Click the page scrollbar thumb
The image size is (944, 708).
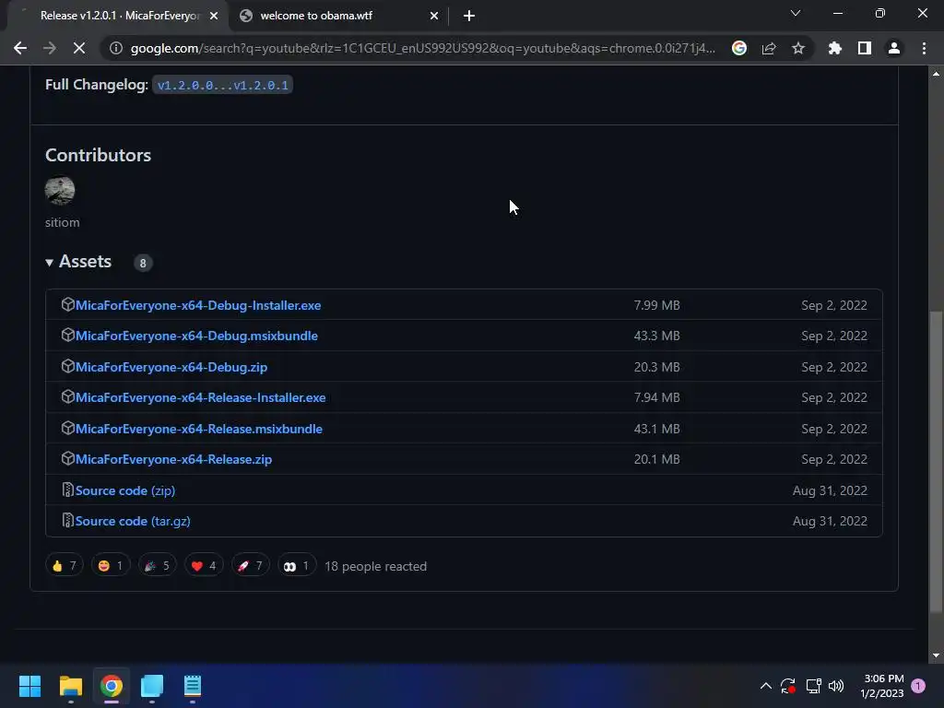936,462
